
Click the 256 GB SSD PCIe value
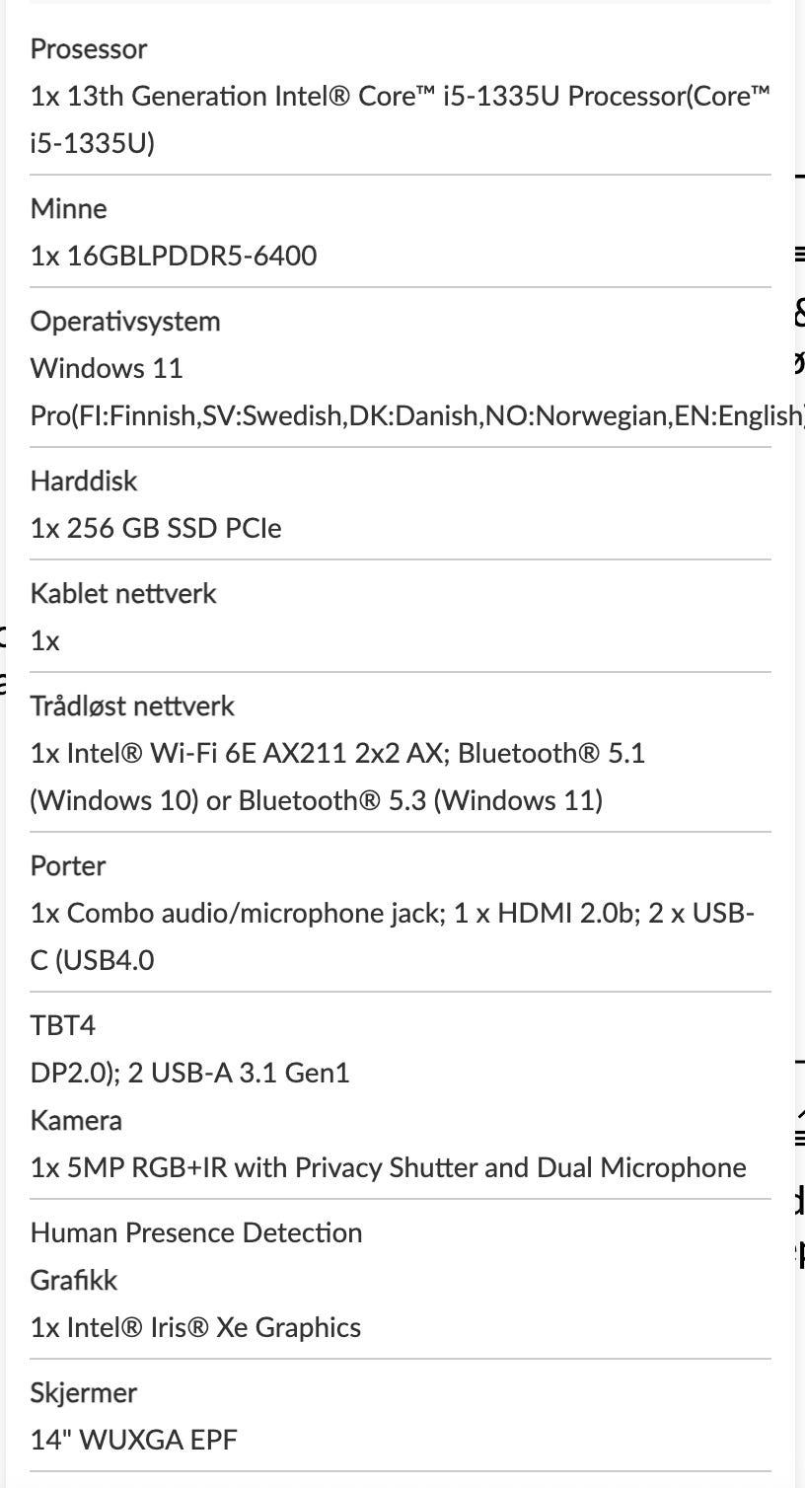click(156, 529)
